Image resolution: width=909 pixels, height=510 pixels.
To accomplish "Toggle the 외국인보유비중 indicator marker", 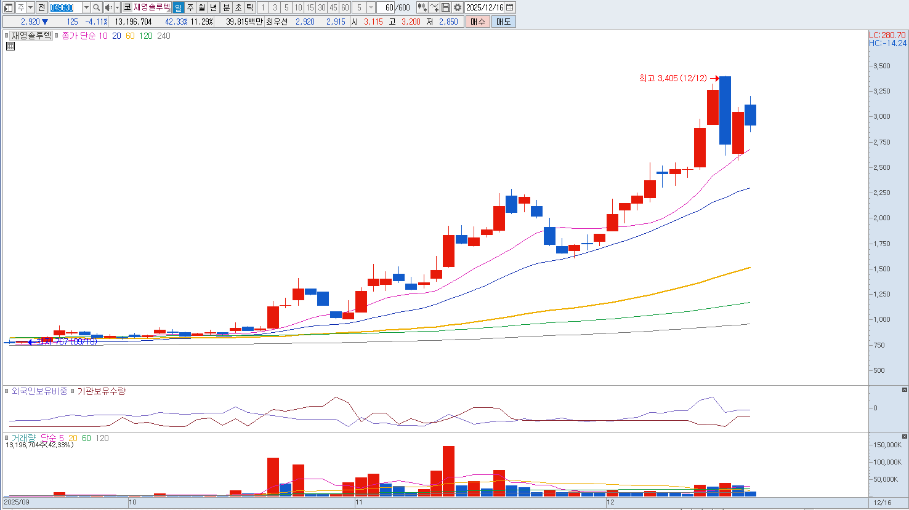I will point(7,391).
